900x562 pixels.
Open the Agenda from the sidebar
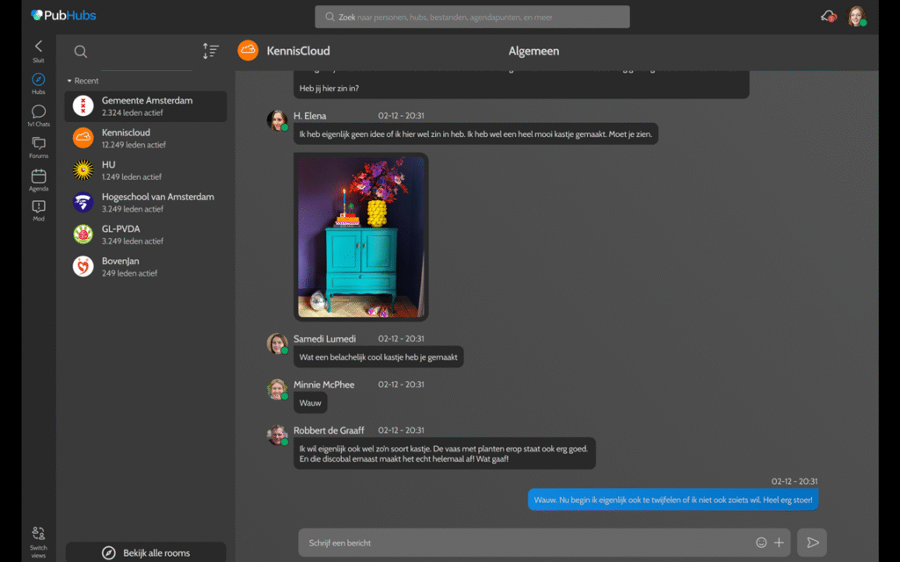(38, 177)
